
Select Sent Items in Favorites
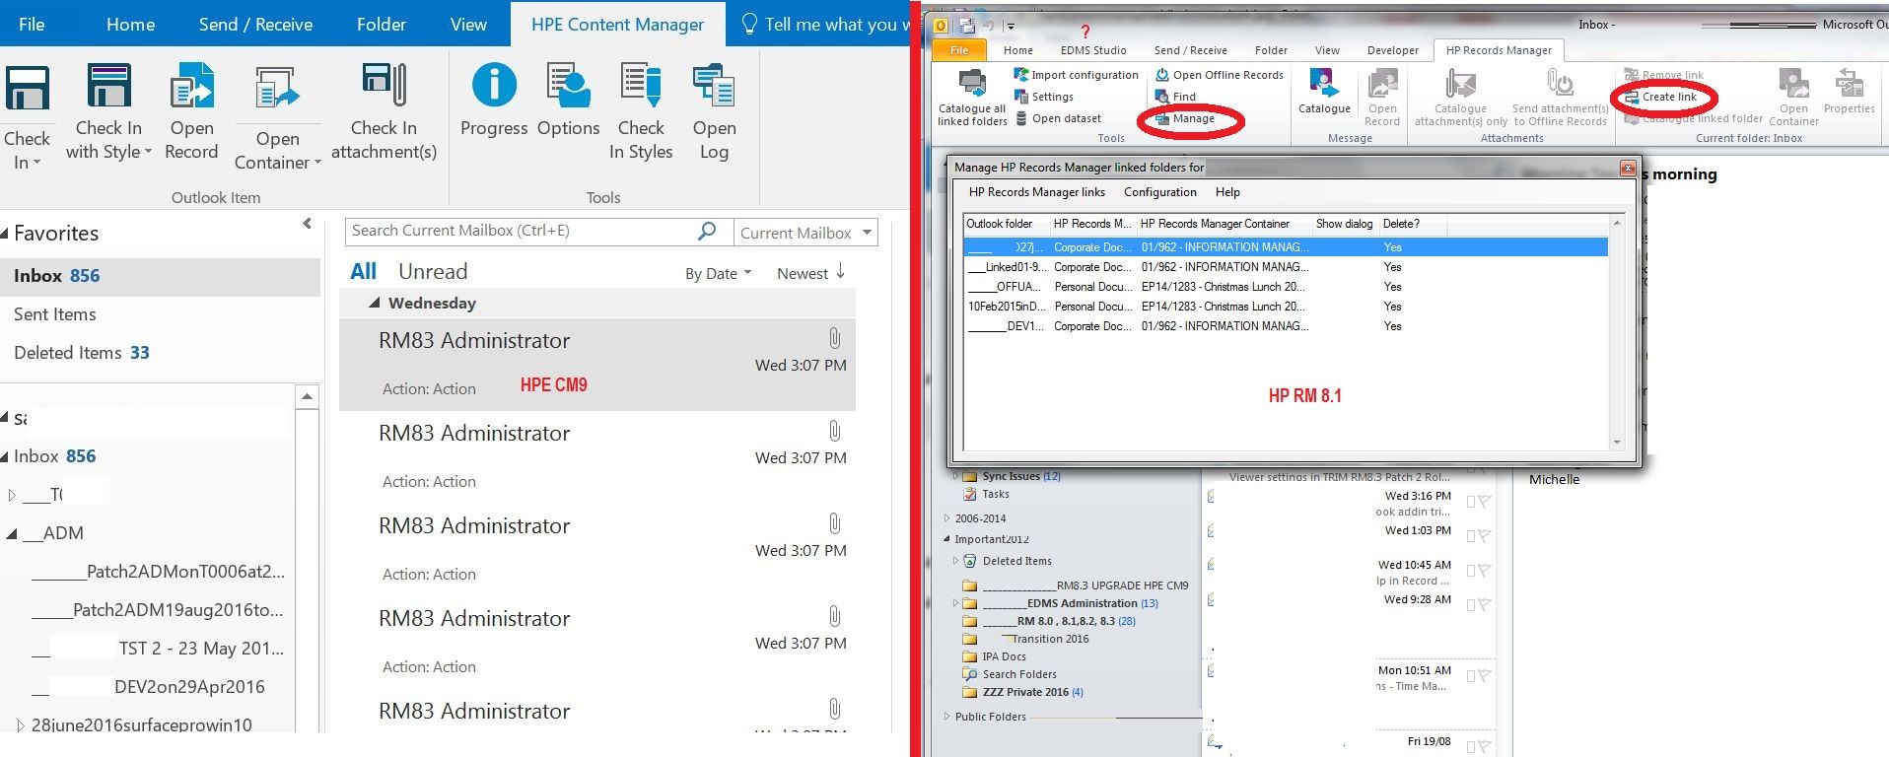tap(160, 314)
